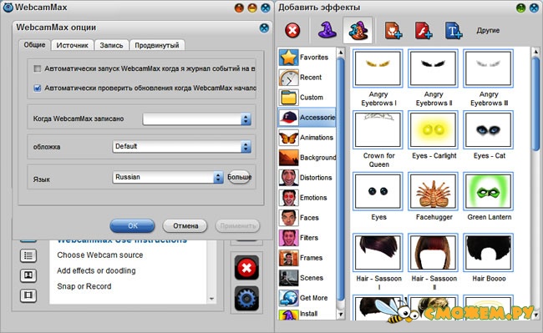Open the Язык Russian dropdown

(x=168, y=178)
